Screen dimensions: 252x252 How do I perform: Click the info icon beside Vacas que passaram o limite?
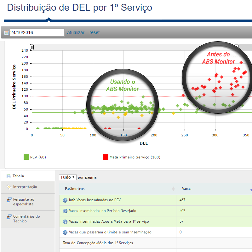65,232
